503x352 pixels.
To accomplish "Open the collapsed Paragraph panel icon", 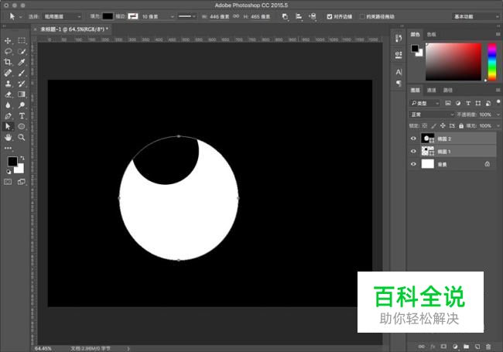I will coord(399,84).
